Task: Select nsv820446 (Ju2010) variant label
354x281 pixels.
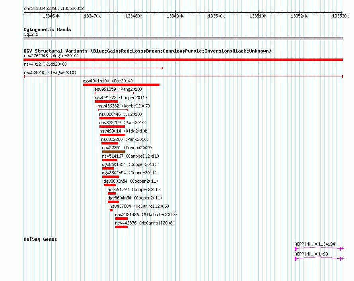Action: (121, 114)
